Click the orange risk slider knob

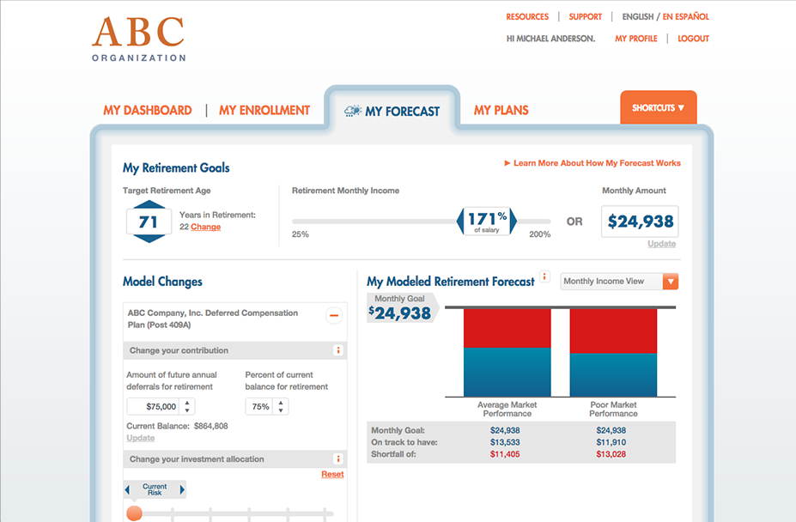[134, 513]
